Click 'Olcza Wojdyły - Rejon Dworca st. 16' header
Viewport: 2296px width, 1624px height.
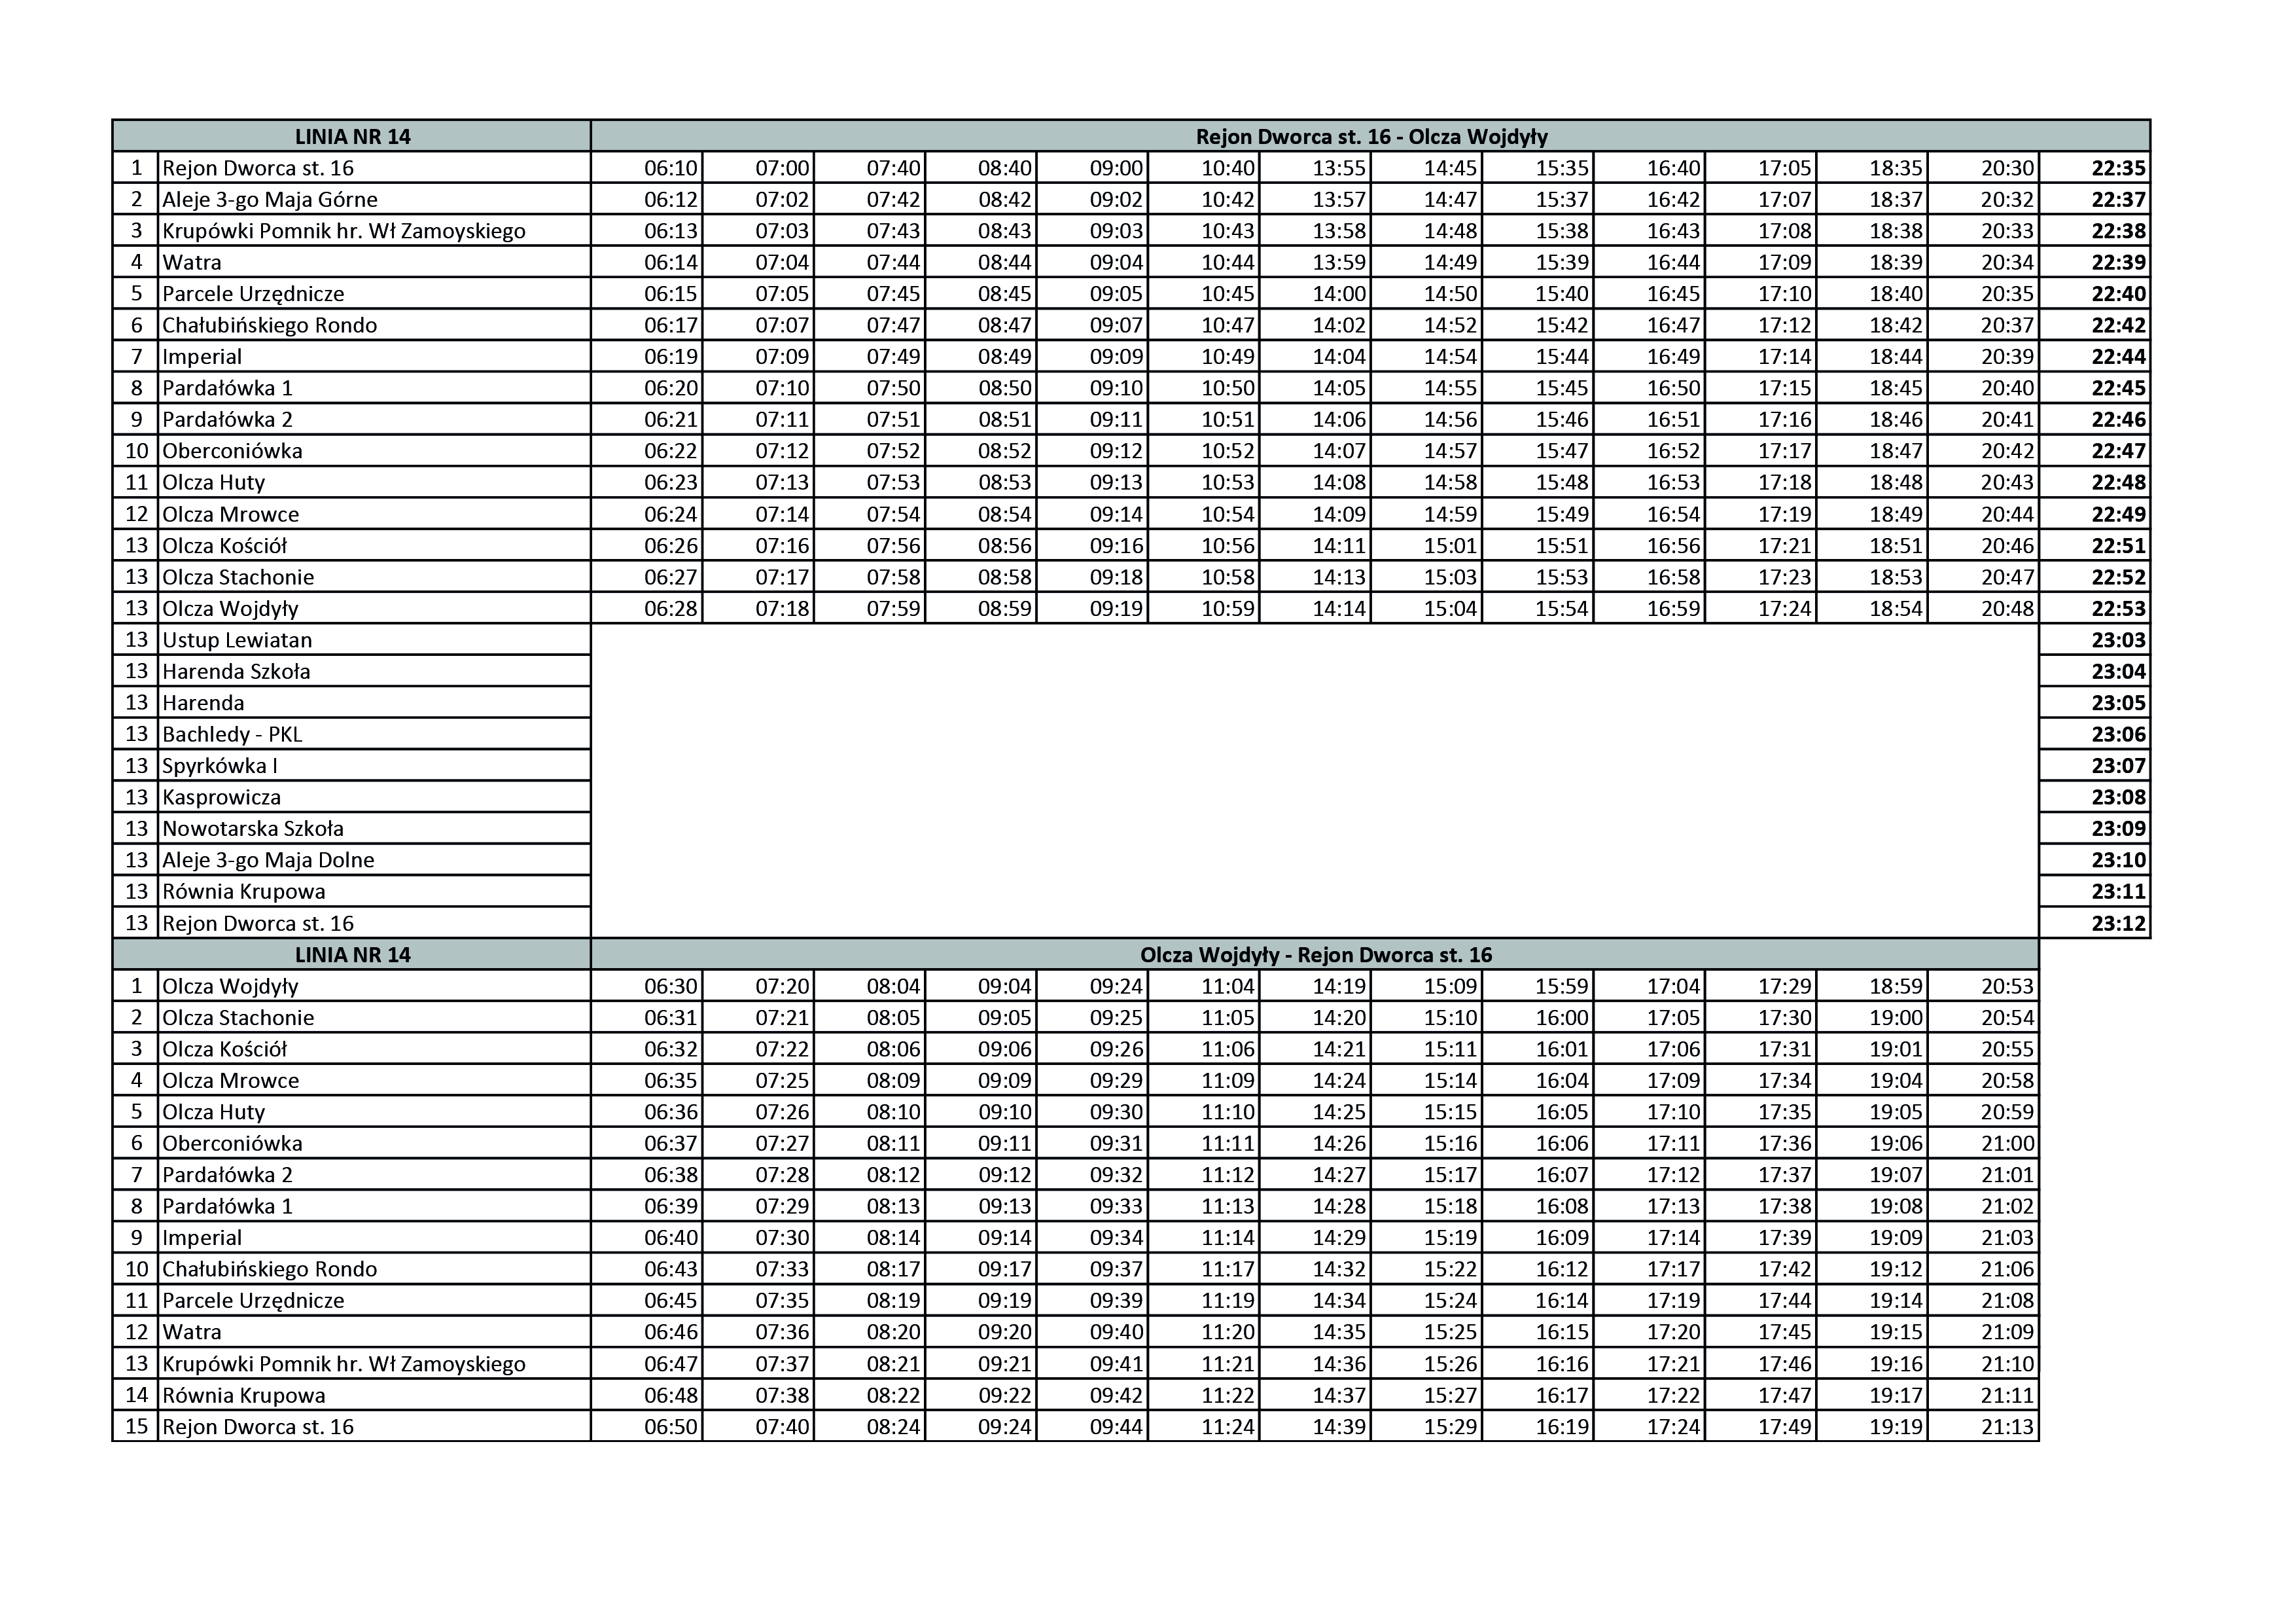point(1315,954)
